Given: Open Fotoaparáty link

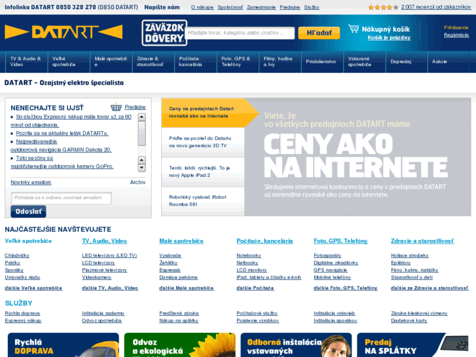Looking at the screenshot, I should (327, 255).
